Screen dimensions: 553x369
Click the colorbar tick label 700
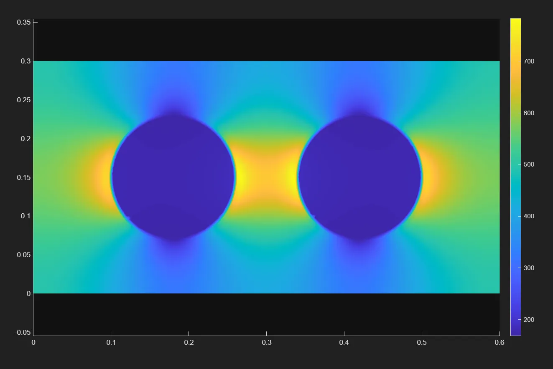point(529,61)
